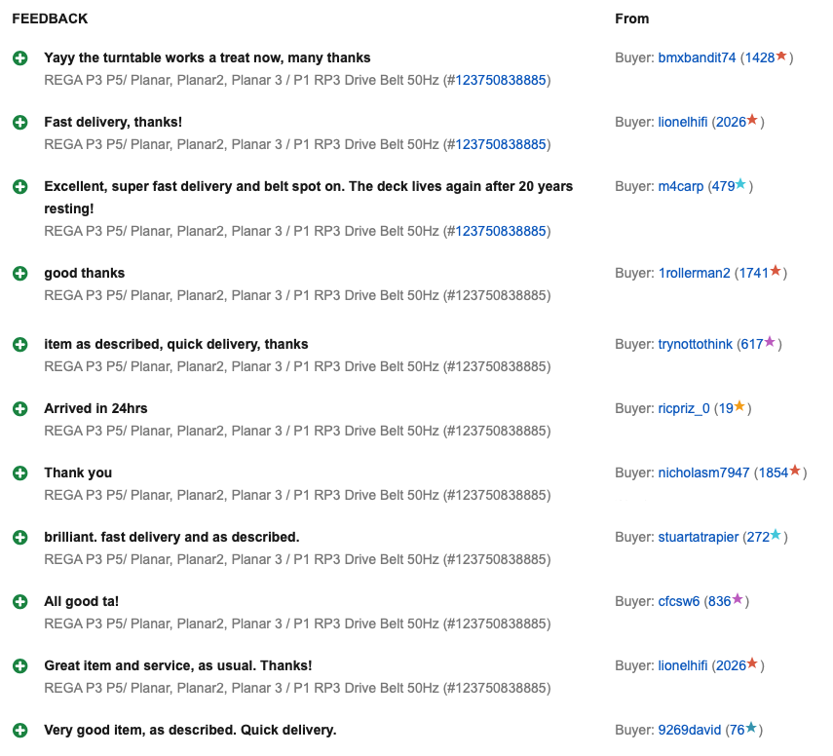This screenshot has width=833, height=756.
Task: View buyer m4carp's profile
Action: point(680,186)
